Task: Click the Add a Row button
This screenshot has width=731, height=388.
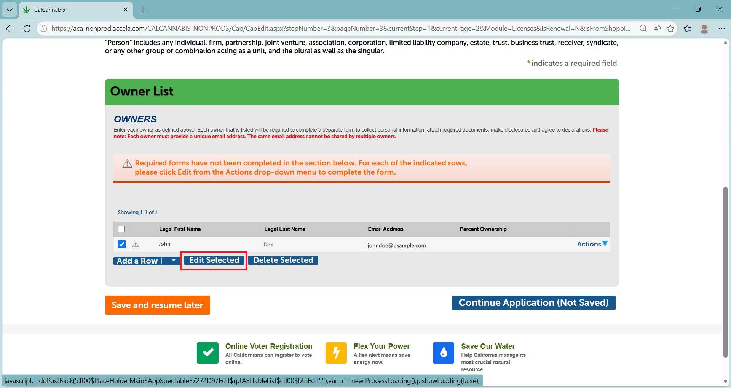Action: pyautogui.click(x=137, y=261)
